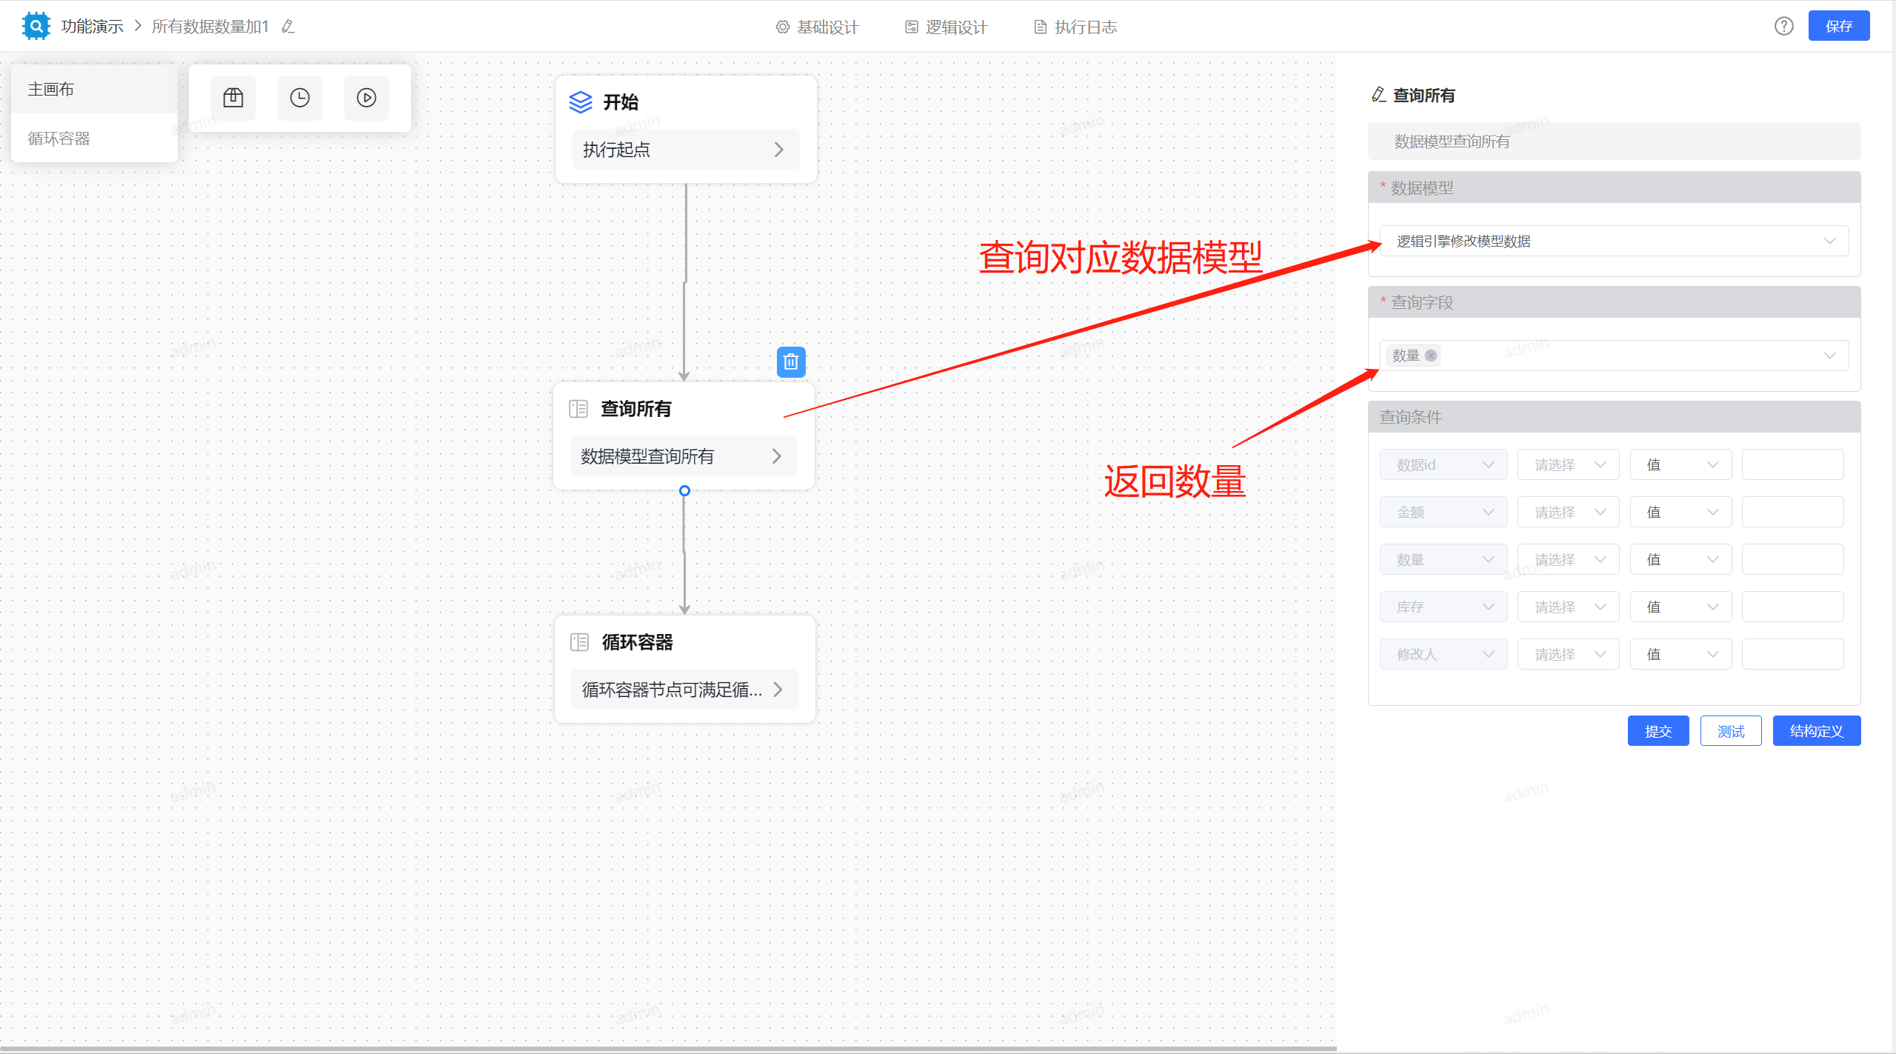
Task: Click the run/play icon on canvas toolbar
Action: coord(366,97)
